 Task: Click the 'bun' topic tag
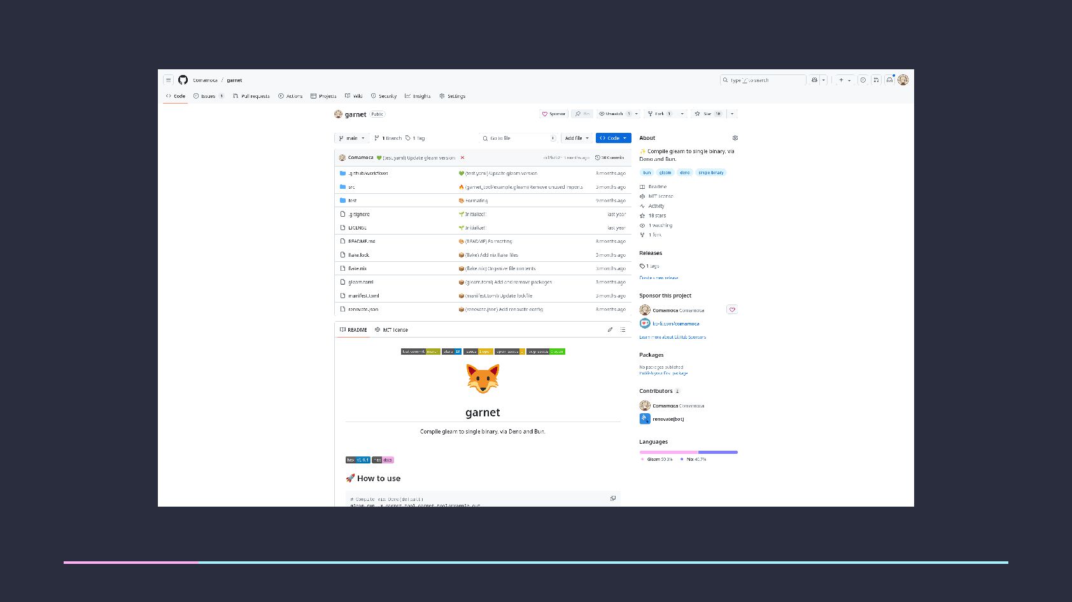[647, 172]
